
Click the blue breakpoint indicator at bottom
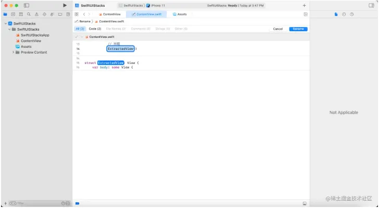click(78, 203)
